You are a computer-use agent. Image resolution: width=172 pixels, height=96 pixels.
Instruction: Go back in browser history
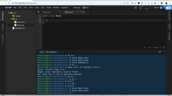pyautogui.click(x=2, y=3)
